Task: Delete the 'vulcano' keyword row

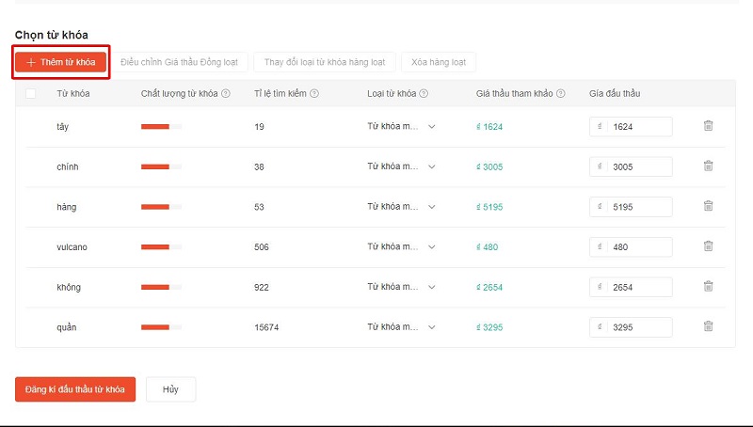Action: point(708,246)
